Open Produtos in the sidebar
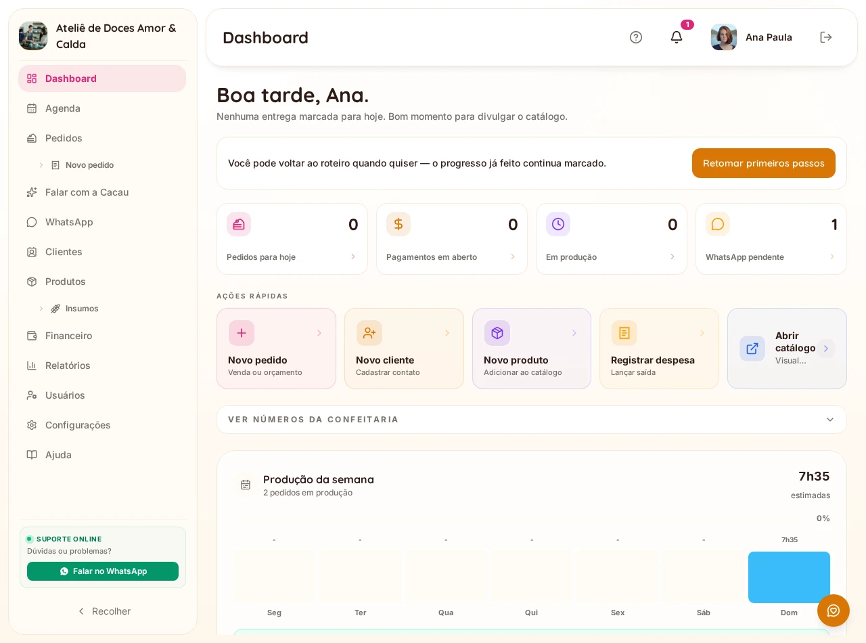The height and width of the screenshot is (643, 866). [x=102, y=282]
